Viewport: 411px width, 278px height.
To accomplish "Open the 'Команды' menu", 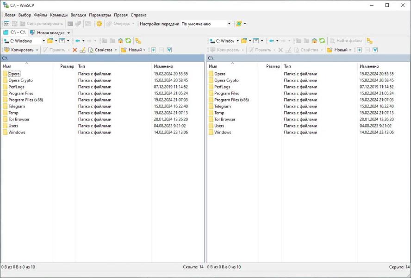I will point(59,15).
